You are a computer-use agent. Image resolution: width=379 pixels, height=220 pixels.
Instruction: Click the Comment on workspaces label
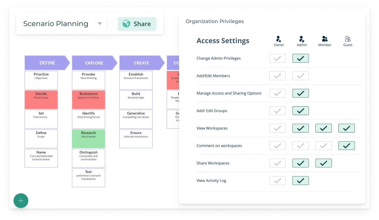(x=219, y=146)
